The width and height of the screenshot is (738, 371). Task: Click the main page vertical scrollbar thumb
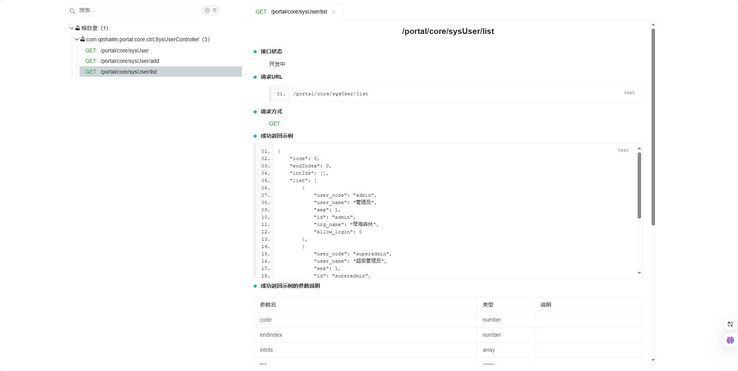click(653, 127)
